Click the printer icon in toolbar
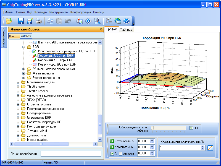 click(39, 21)
